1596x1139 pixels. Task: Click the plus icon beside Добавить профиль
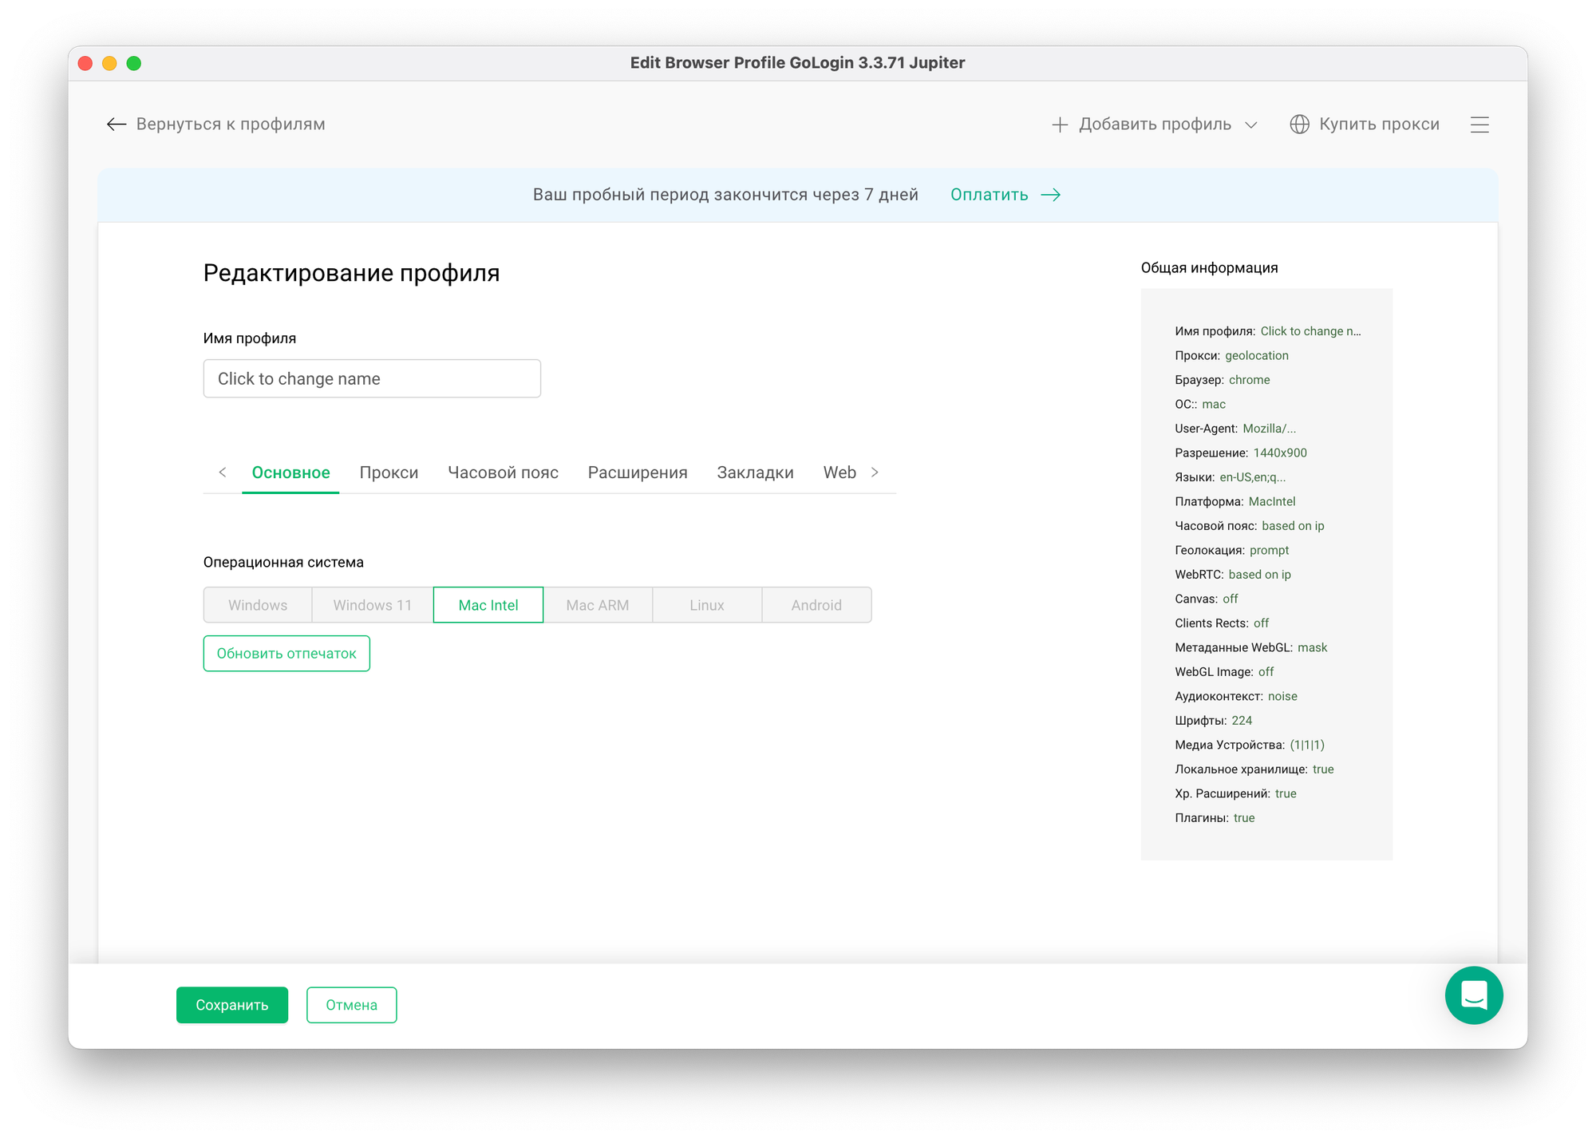coord(1060,125)
